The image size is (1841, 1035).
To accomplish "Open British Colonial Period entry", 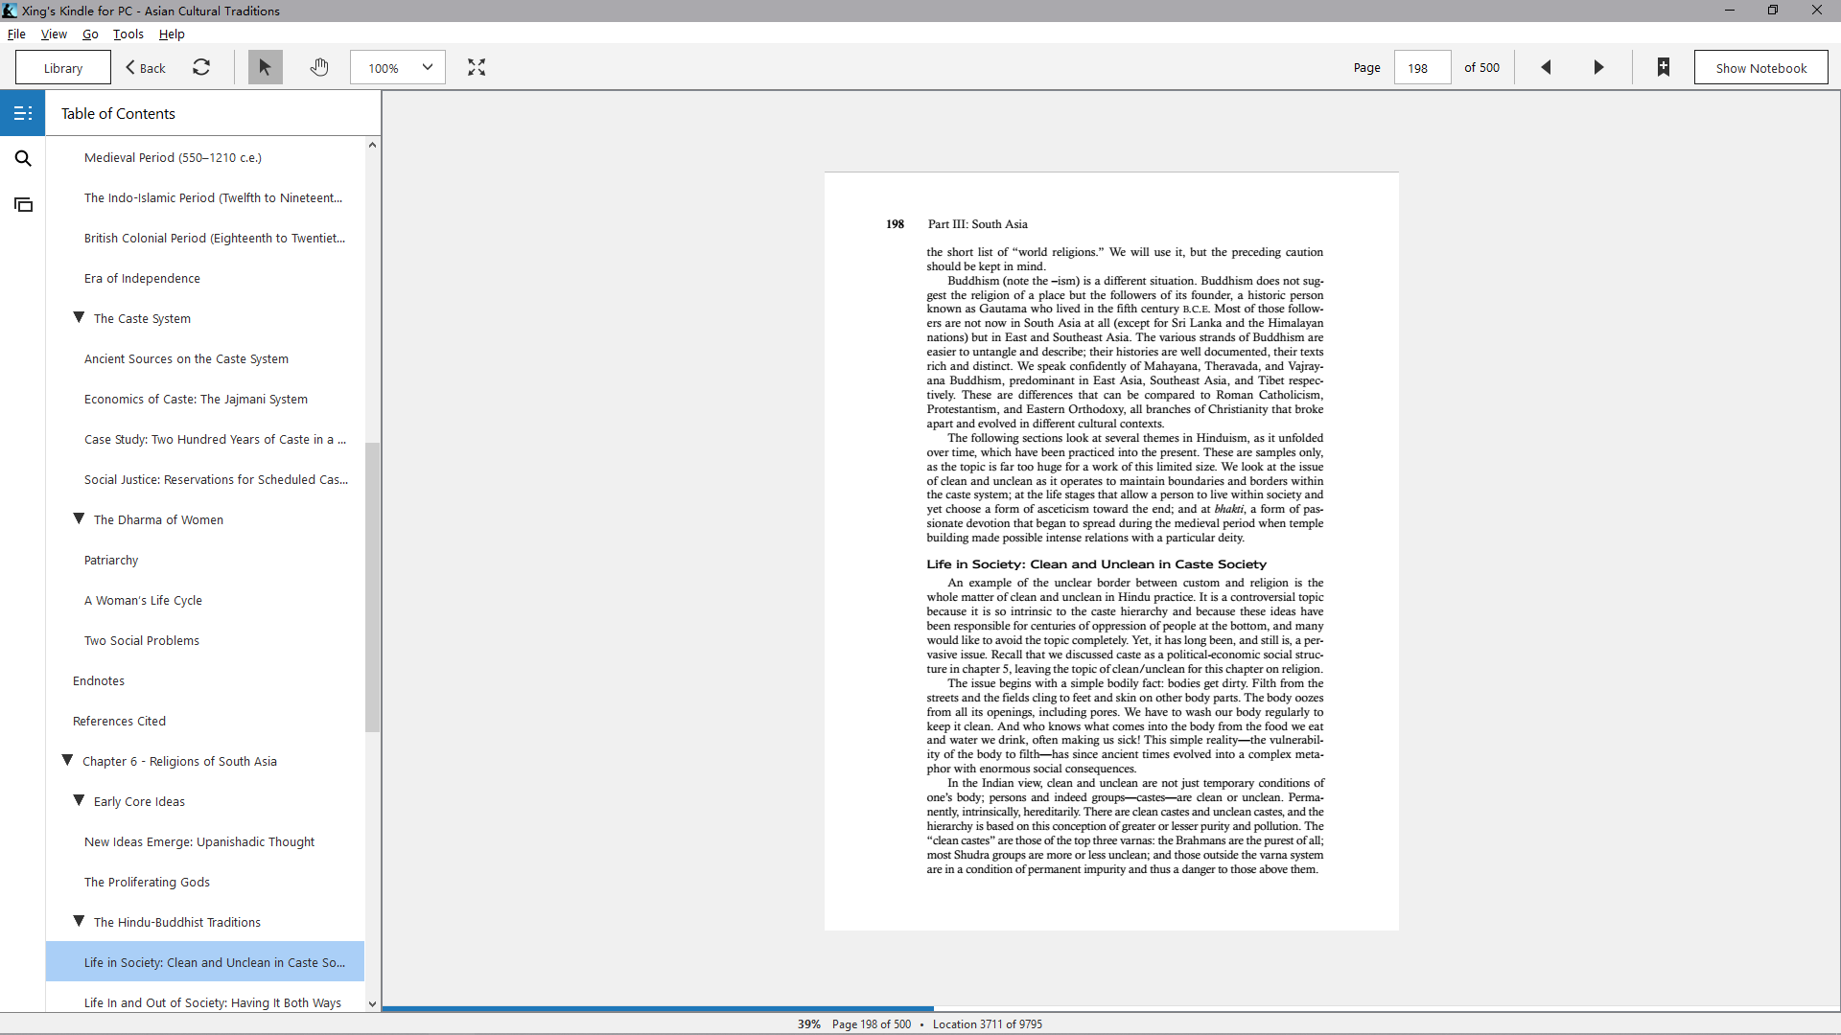I will click(x=214, y=239).
